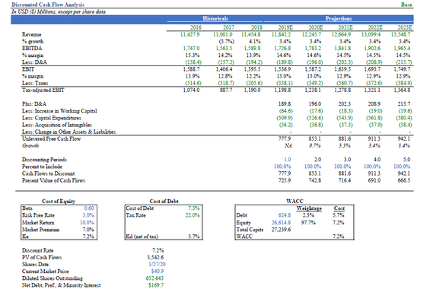The height and width of the screenshot is (289, 433).
Task: Select the 'Less: Taxes' row label
Action: 35,83
